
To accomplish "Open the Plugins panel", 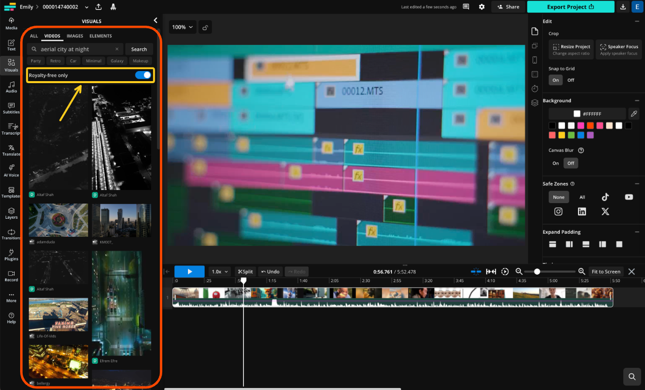I will pos(11,255).
